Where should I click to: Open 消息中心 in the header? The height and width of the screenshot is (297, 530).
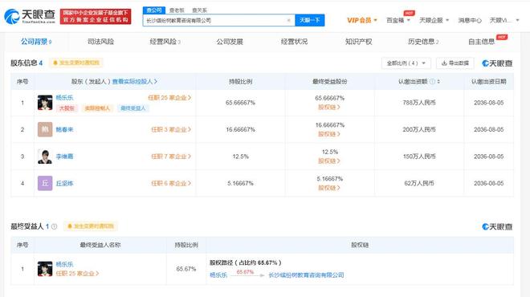click(470, 20)
